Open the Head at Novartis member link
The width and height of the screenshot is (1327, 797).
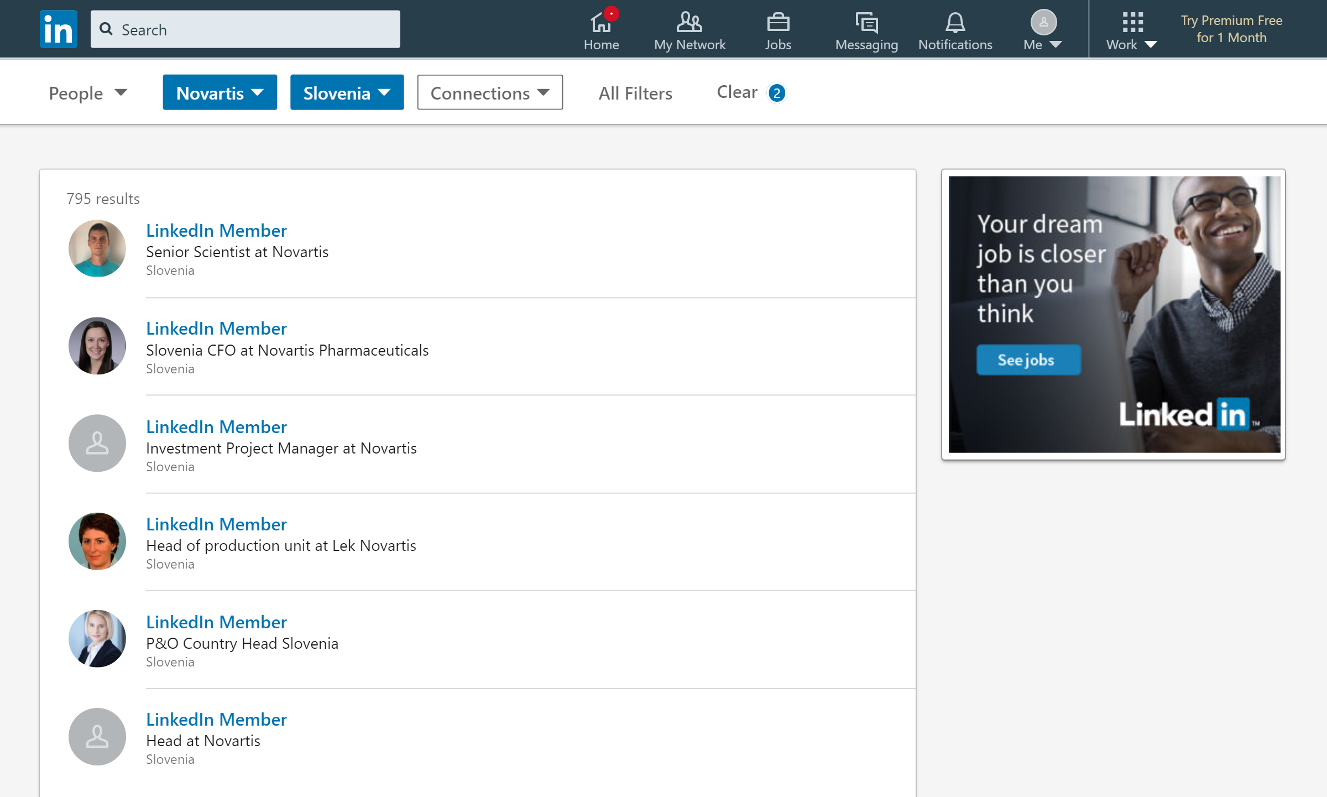point(216,719)
